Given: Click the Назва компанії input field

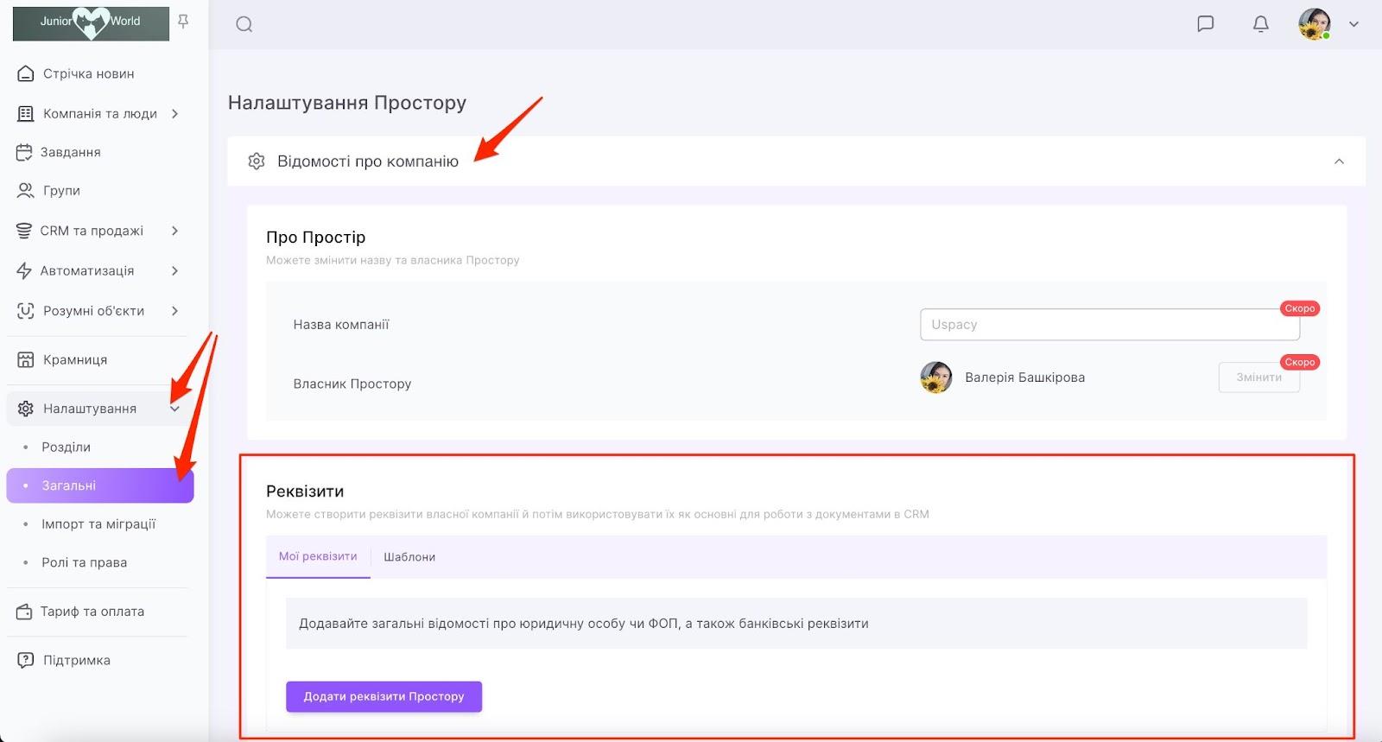Looking at the screenshot, I should point(1109,325).
